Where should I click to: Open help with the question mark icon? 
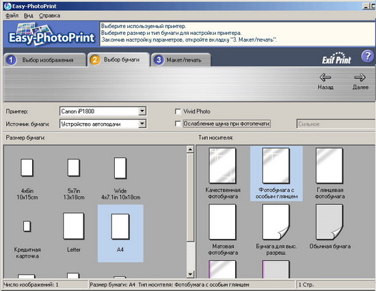pos(367,57)
